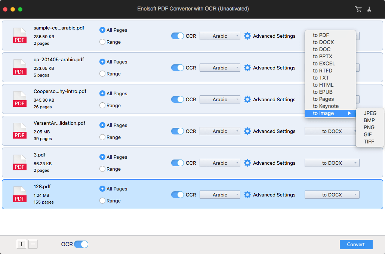
Task: Click Advanced Settings label for 128.pdf
Action: [274, 195]
